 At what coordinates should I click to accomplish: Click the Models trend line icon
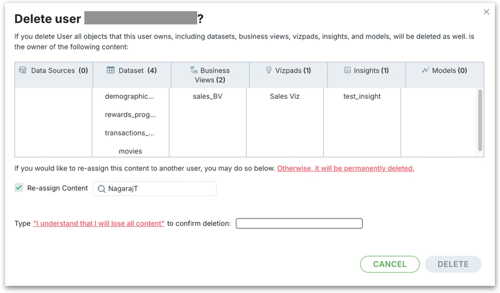click(425, 70)
